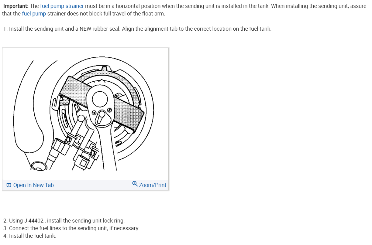This screenshot has height=245, width=372.
Task: Click step 3 about connecting fuel lines
Action: coord(71,228)
